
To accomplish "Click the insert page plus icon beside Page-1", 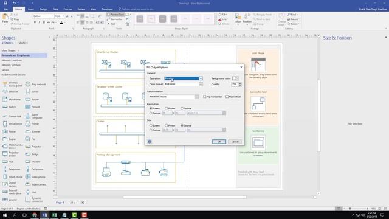I will point(83,203).
